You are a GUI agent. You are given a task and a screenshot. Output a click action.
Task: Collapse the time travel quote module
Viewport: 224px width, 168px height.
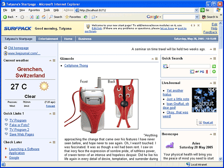click(211, 49)
